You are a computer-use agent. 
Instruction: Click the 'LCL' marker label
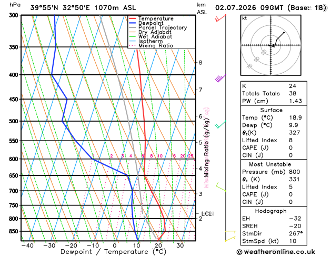click(x=206, y=214)
